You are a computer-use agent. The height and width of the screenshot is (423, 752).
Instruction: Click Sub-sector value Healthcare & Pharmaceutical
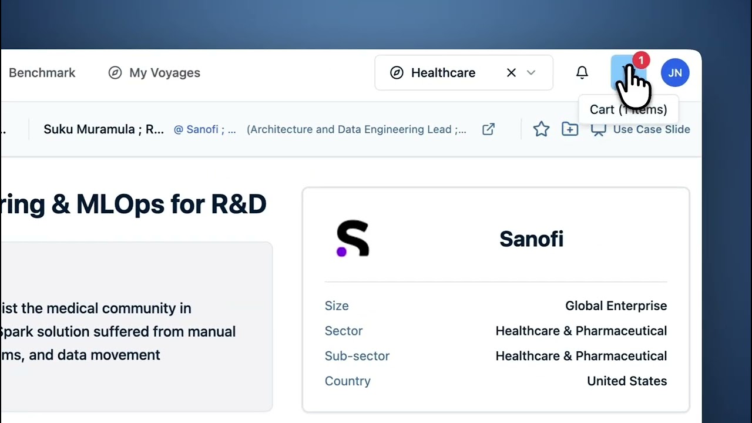(x=581, y=356)
